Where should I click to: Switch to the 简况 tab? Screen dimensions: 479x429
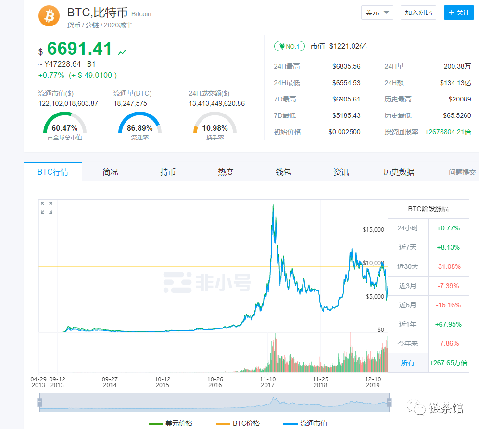[x=110, y=172]
